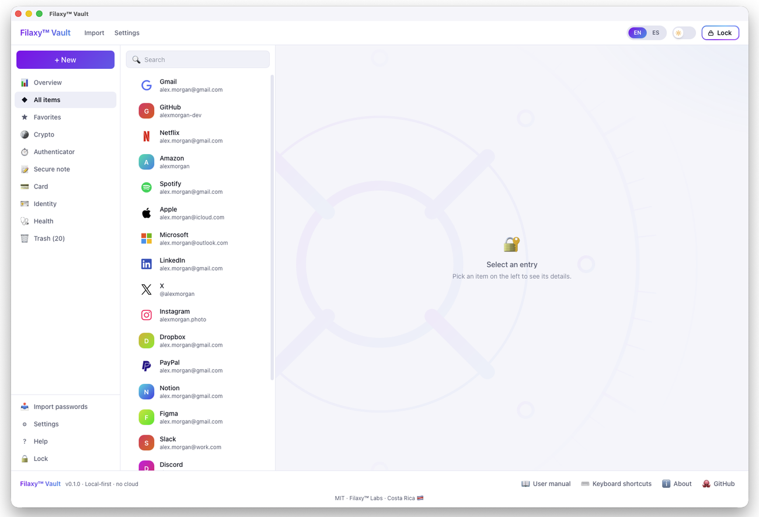The image size is (759, 517).
Task: Click the + New button
Action: tap(65, 60)
